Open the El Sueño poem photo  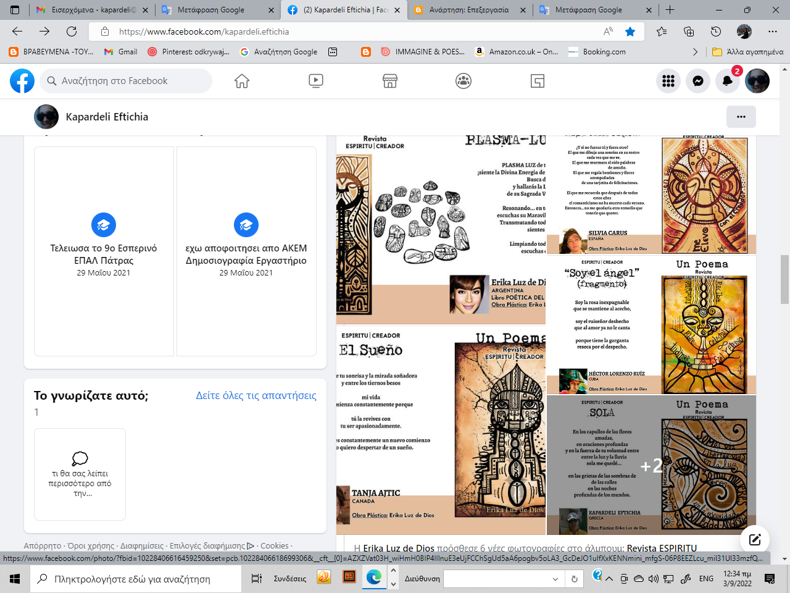pyautogui.click(x=441, y=429)
